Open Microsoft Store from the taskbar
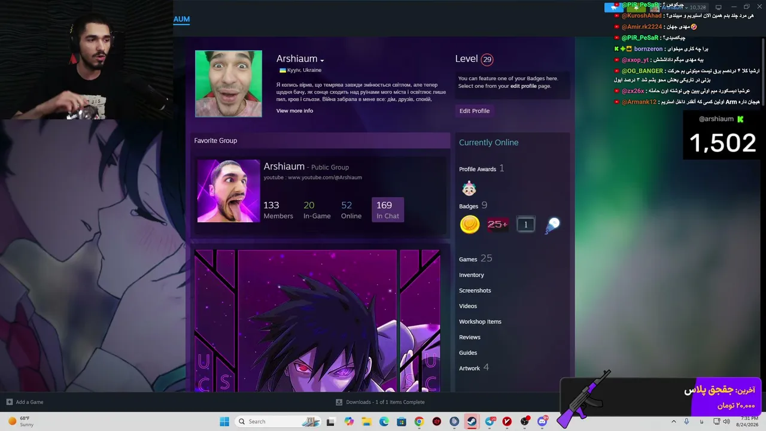The height and width of the screenshot is (431, 766). tap(402, 421)
